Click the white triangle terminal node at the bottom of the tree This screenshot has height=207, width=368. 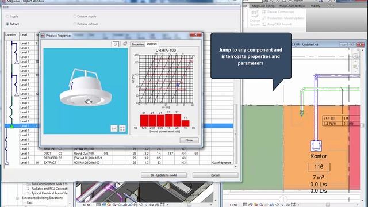point(7,163)
